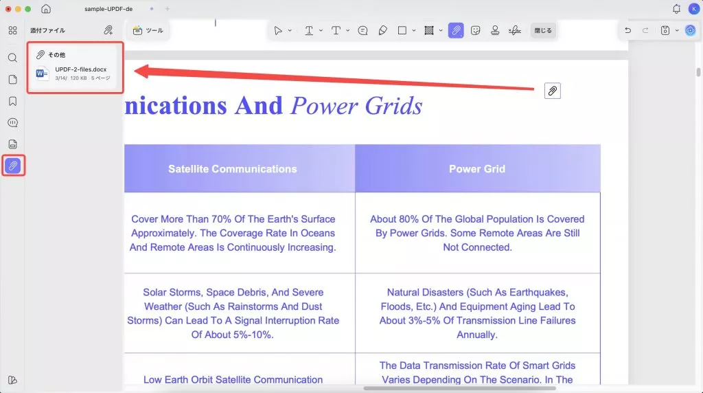Expand the shape tool dropdown arrow
This screenshot has width=703, height=393.
414,30
